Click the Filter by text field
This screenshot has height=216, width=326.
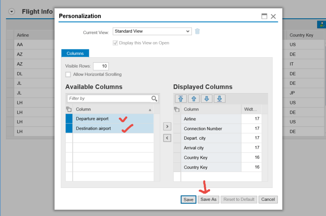coord(109,98)
